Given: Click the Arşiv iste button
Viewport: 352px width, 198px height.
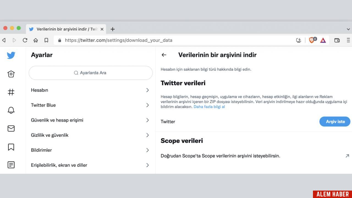Looking at the screenshot, I should click(x=335, y=122).
